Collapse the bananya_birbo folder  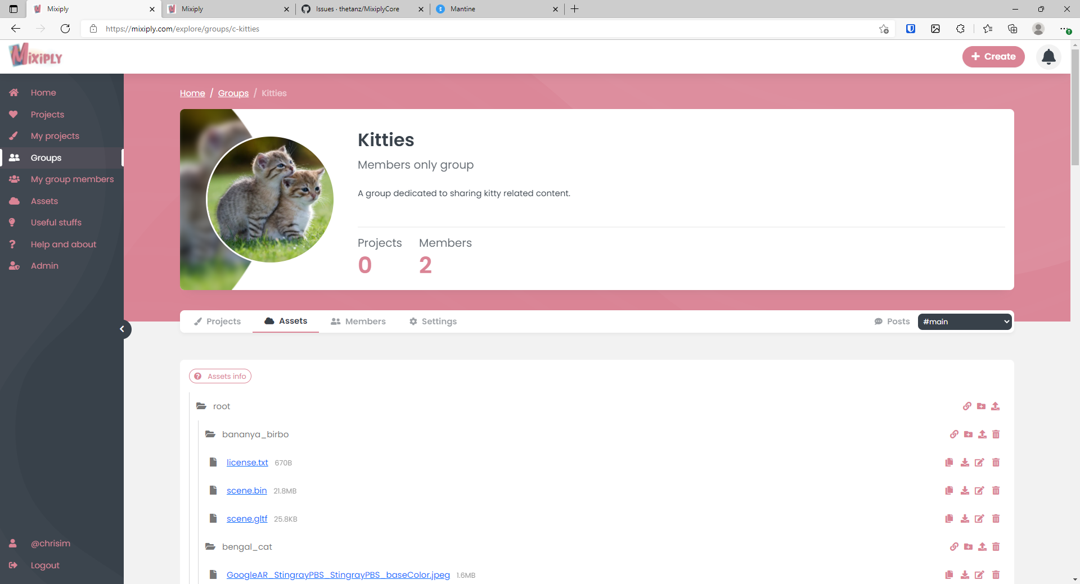210,434
